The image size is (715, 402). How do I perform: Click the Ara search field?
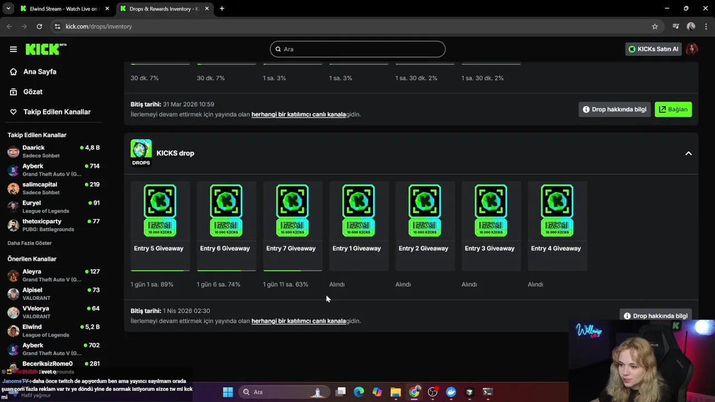pyautogui.click(x=357, y=49)
